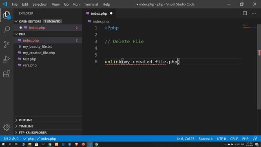Viewport: 261px width, 147px height.
Task: Click the php FTP status item
Action: pyautogui.click(x=28, y=139)
